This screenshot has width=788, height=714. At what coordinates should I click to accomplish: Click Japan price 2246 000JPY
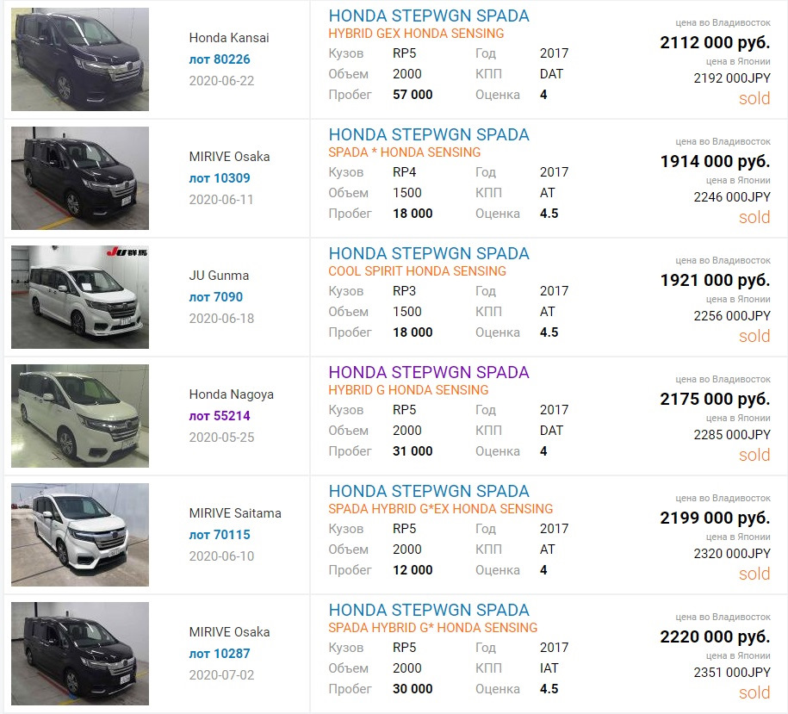click(x=732, y=197)
